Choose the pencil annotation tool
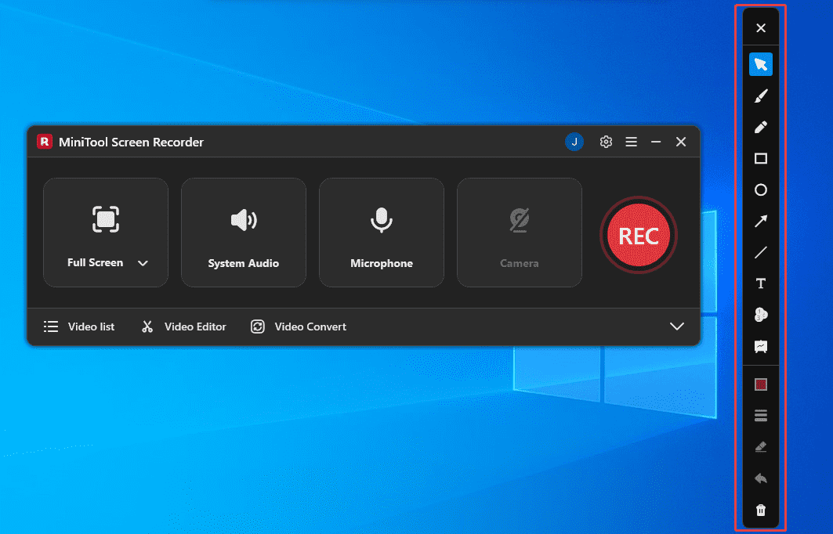This screenshot has width=833, height=534. pos(760,127)
